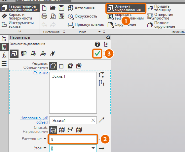The image size is (185, 152).
Task: Click the Скругление command
Action: [x=122, y=24]
